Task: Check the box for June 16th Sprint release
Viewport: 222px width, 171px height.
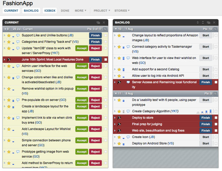Action: 105,59
